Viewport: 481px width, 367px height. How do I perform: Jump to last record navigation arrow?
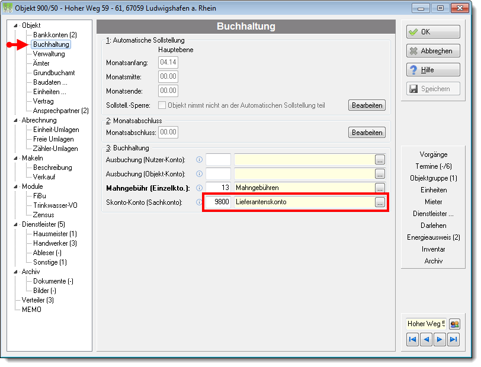[453, 340]
